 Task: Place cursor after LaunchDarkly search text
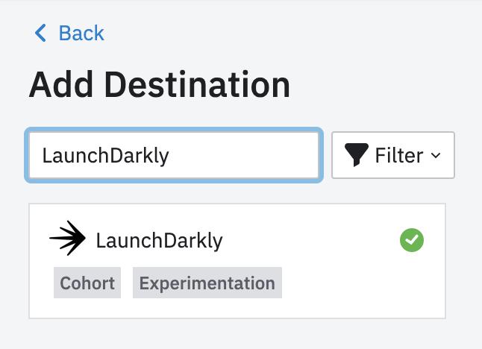[171, 156]
